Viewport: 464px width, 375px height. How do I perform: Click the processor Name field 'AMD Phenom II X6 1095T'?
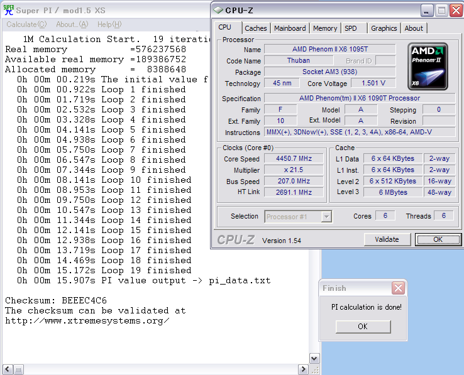pyautogui.click(x=330, y=49)
